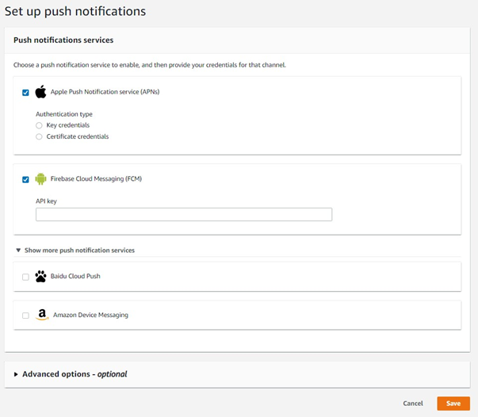The height and width of the screenshot is (417, 478).
Task: Choose the Certificate credentials radio button
Action: pyautogui.click(x=39, y=136)
